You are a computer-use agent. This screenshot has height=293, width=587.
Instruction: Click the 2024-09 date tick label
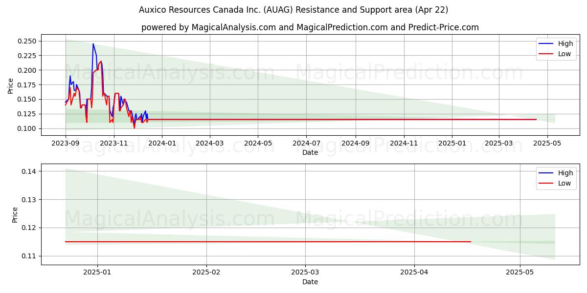click(355, 143)
